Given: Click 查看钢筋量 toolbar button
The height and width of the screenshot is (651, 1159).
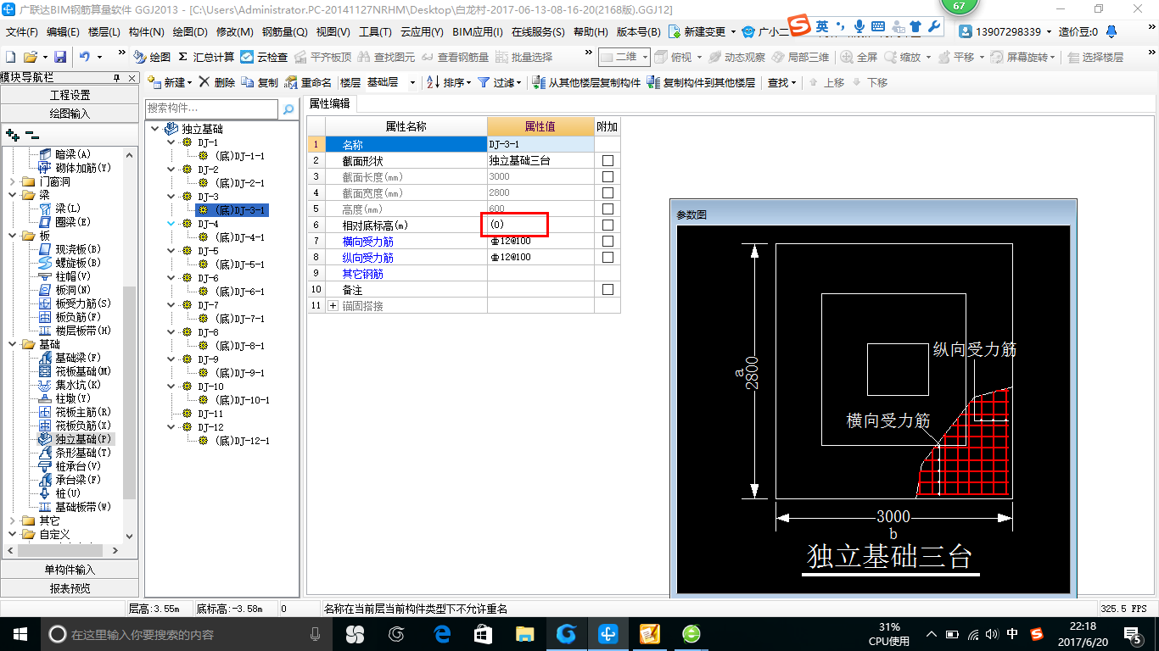Looking at the screenshot, I should click(x=456, y=57).
